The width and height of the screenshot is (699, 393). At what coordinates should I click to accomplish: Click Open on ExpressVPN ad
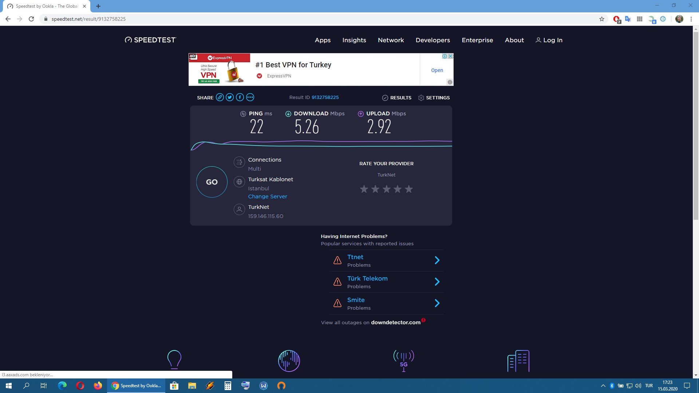(x=437, y=70)
